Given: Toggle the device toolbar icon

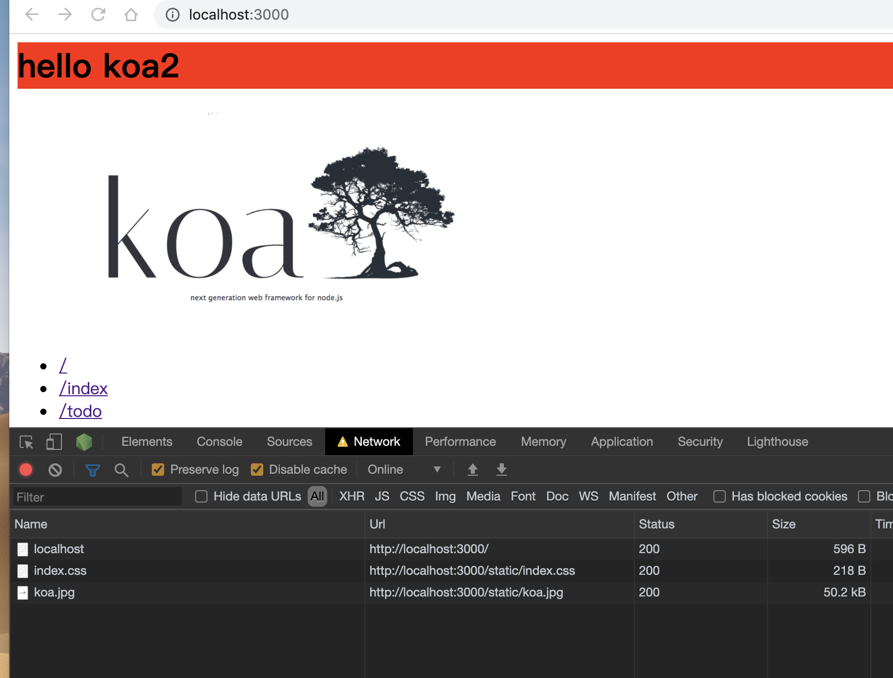Looking at the screenshot, I should click(x=54, y=442).
